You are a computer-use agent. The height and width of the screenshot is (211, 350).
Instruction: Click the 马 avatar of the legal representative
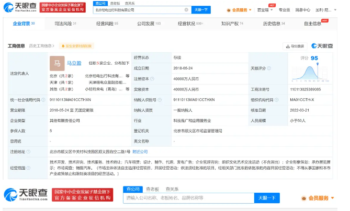57,63
